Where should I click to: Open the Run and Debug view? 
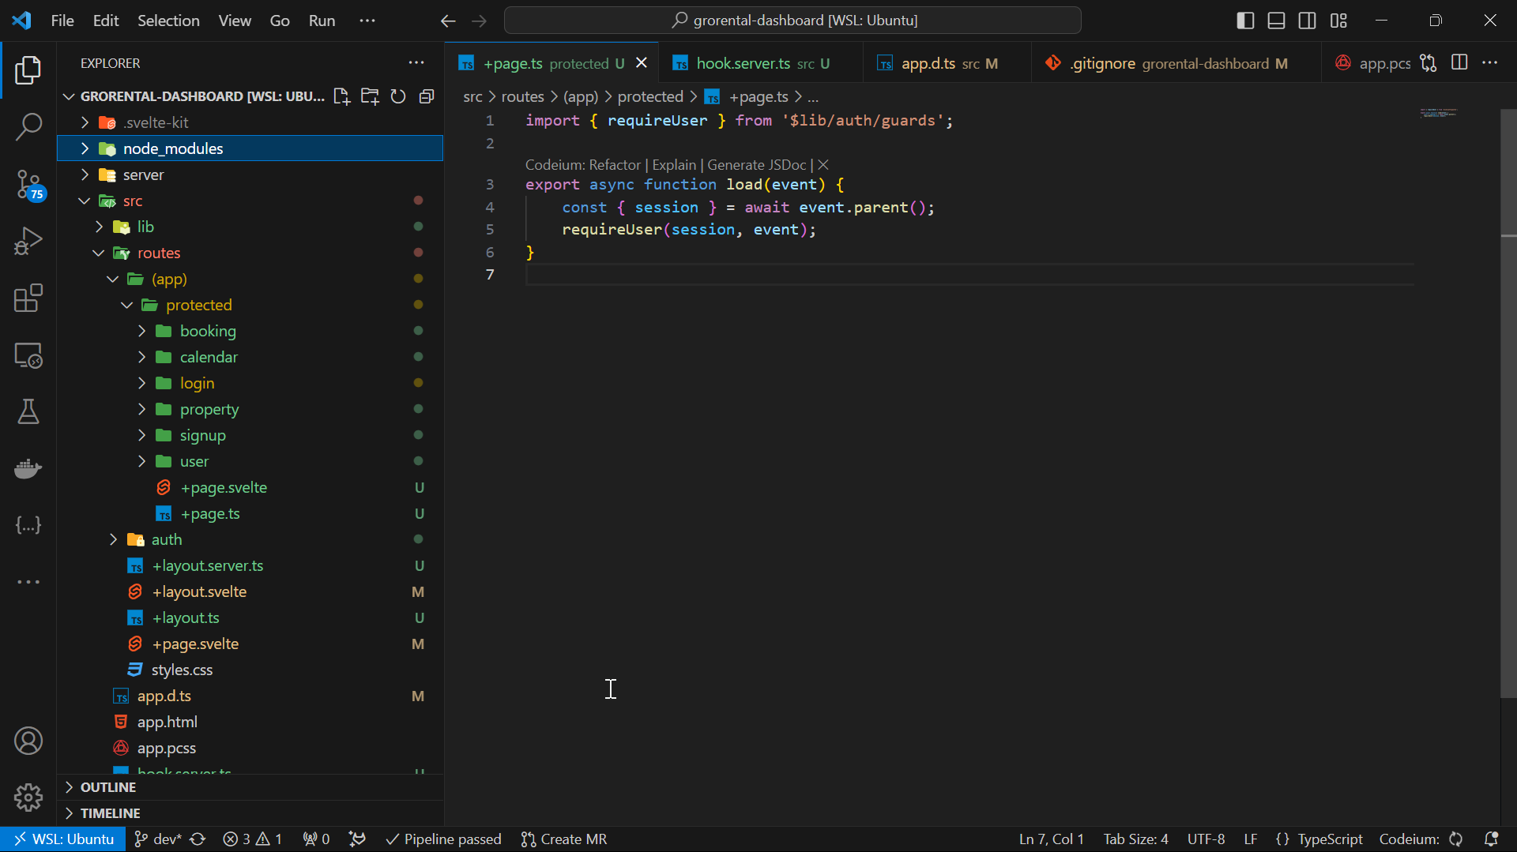tap(28, 241)
